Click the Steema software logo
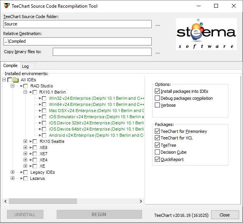This screenshot has height=223, width=243. (x=206, y=34)
